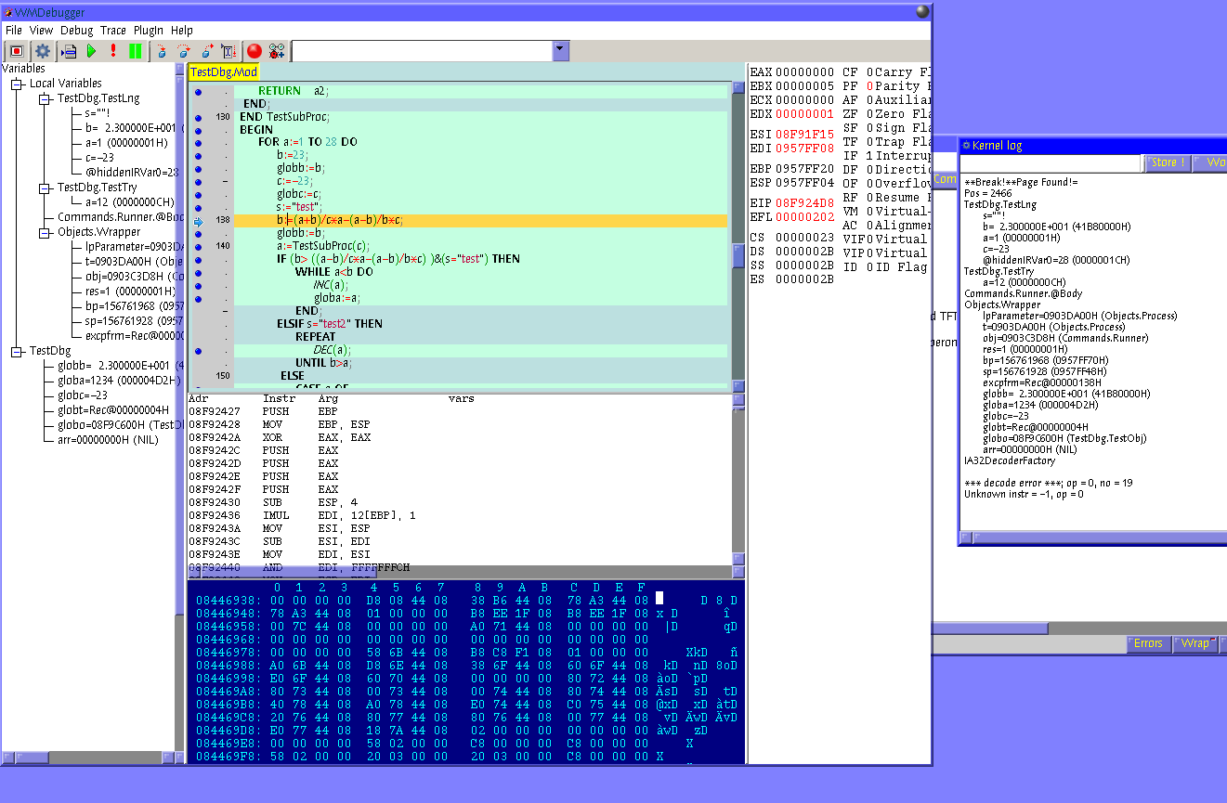Toggle breakpoint dot on line 140
The width and height of the screenshot is (1227, 803).
[199, 247]
